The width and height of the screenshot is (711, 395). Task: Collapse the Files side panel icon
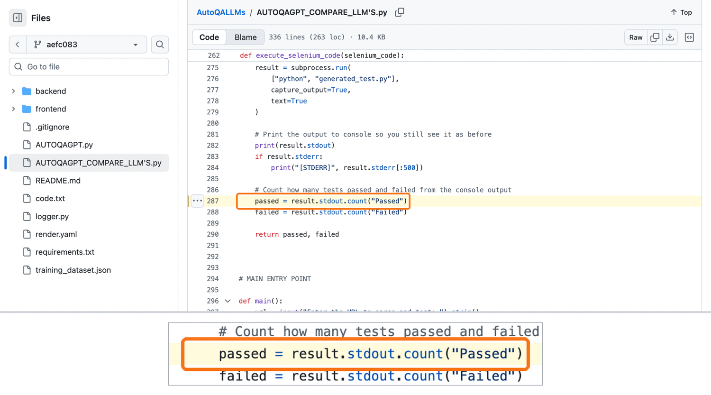coord(18,18)
